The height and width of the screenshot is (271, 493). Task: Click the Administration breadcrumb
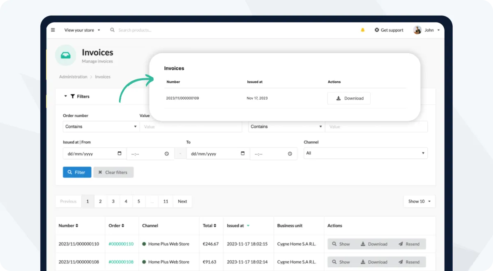point(73,77)
